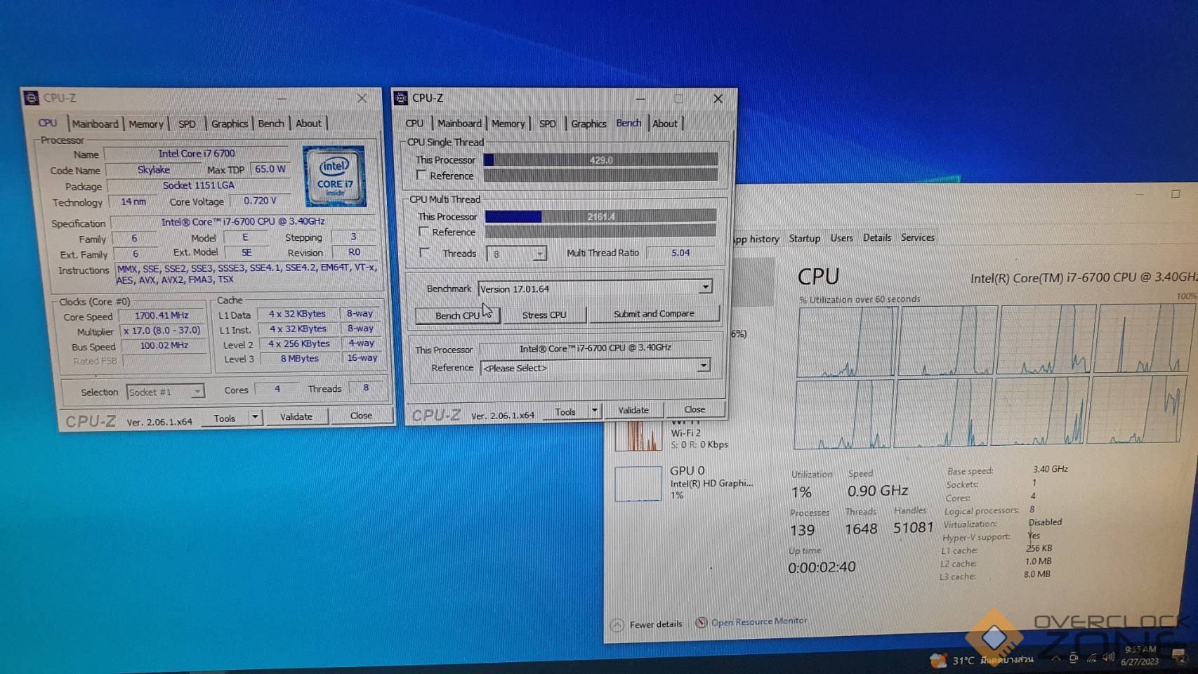Open the Services tab in Task Manager
Viewport: 1198px width, 674px height.
pyautogui.click(x=918, y=237)
